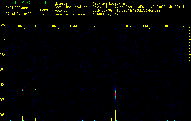Click the tallest yellow power spike after 1836

[x=115, y=115]
